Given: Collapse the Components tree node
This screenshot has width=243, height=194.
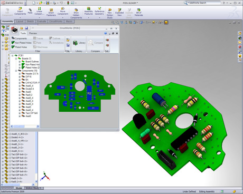Looking at the screenshot, I should click(16, 71).
